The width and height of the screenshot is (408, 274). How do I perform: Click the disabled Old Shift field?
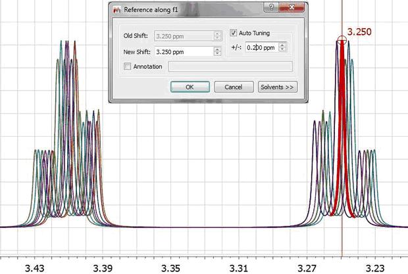coord(184,35)
